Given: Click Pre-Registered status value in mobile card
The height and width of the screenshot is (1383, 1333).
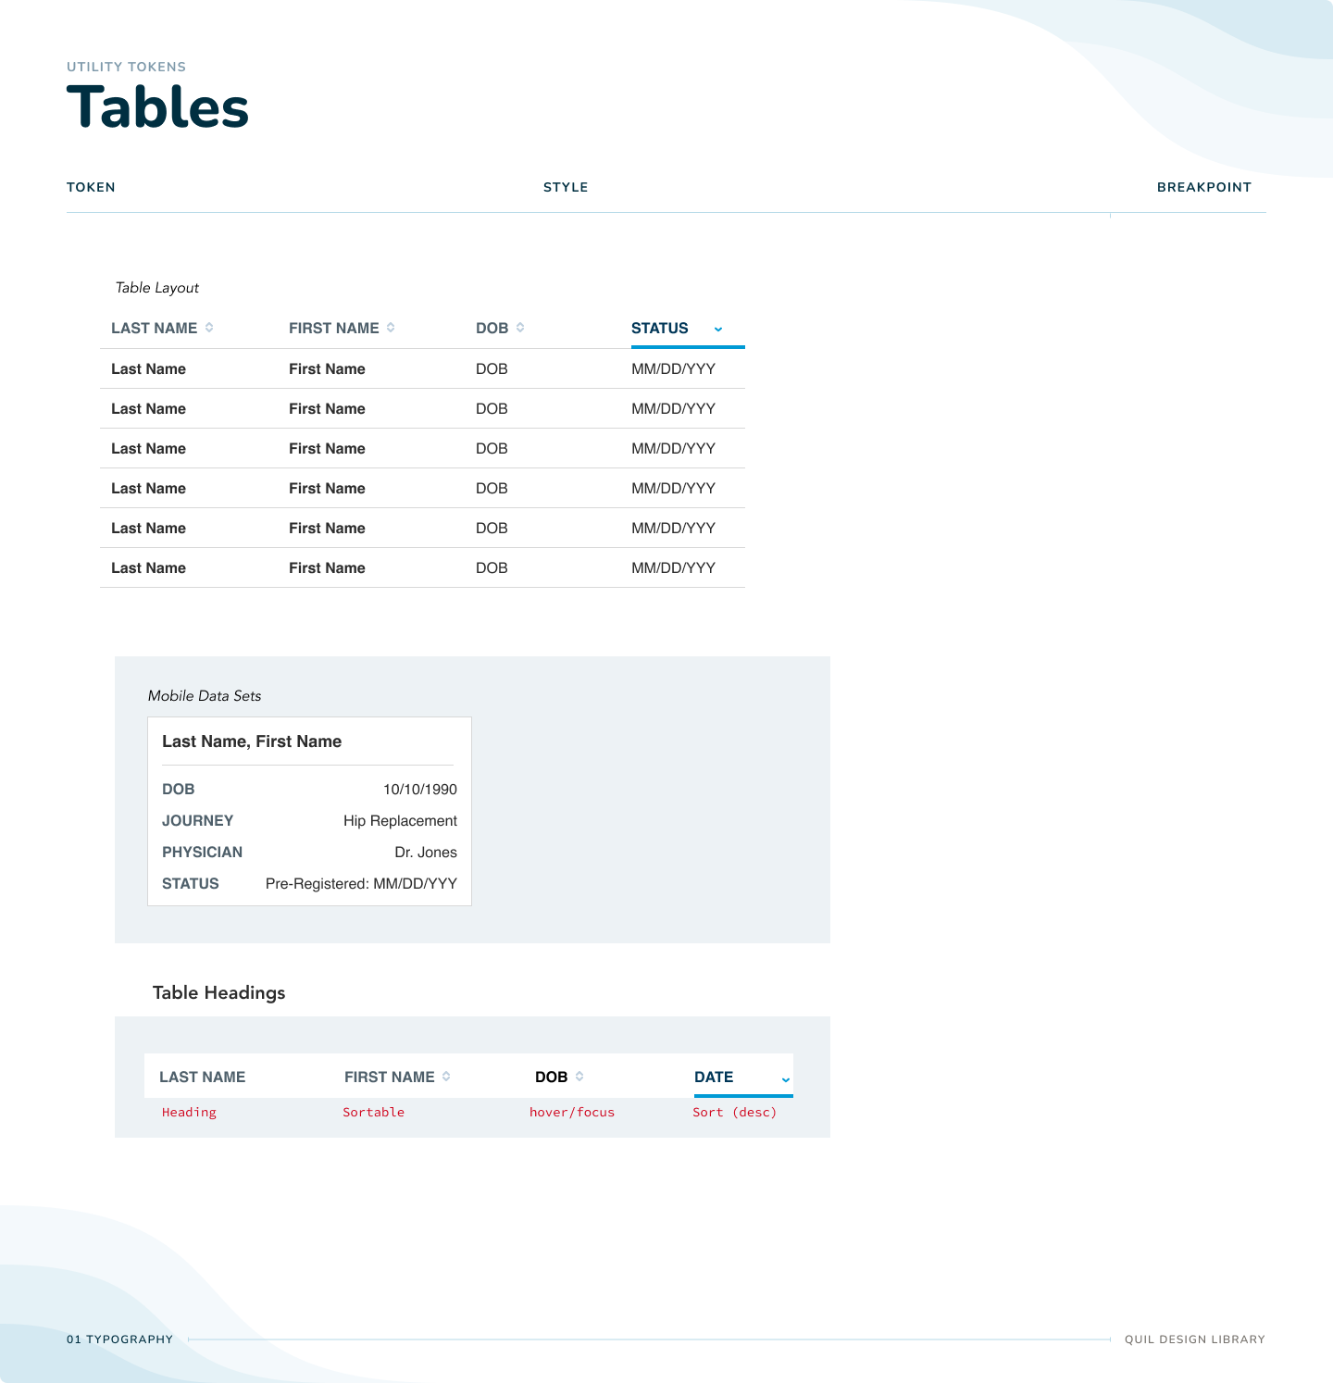Looking at the screenshot, I should [x=361, y=884].
